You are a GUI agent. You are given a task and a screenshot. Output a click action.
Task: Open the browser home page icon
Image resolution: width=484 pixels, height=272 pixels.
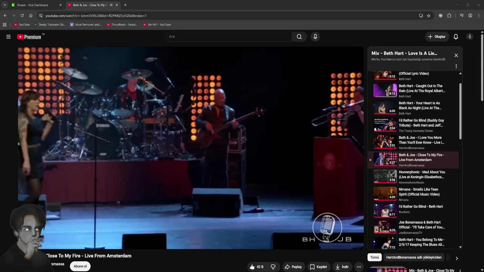click(31, 15)
